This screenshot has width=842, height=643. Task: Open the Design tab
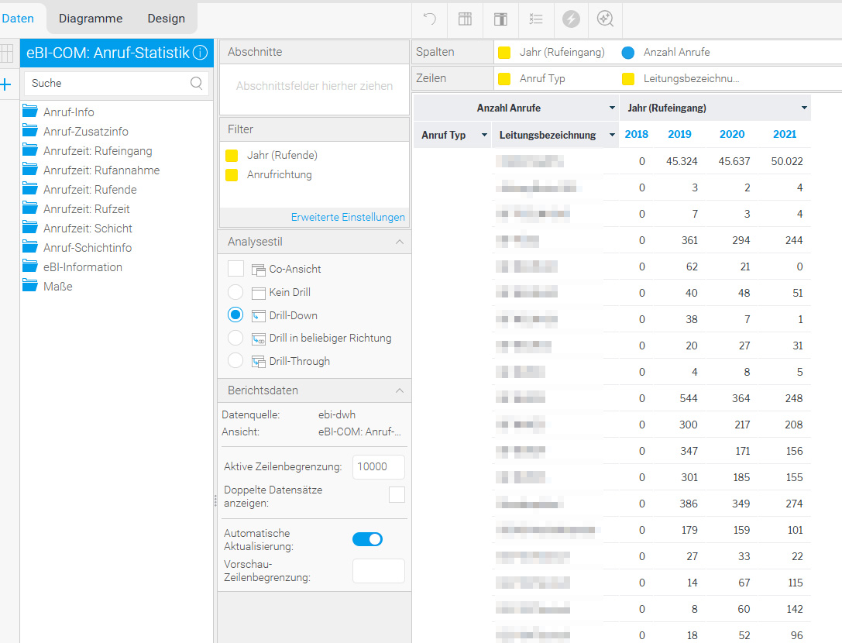click(x=166, y=19)
